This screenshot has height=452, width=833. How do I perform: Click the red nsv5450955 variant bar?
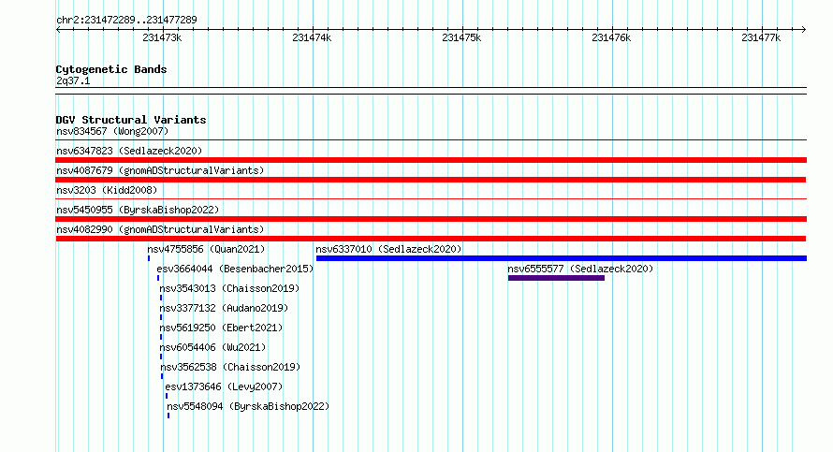point(431,219)
